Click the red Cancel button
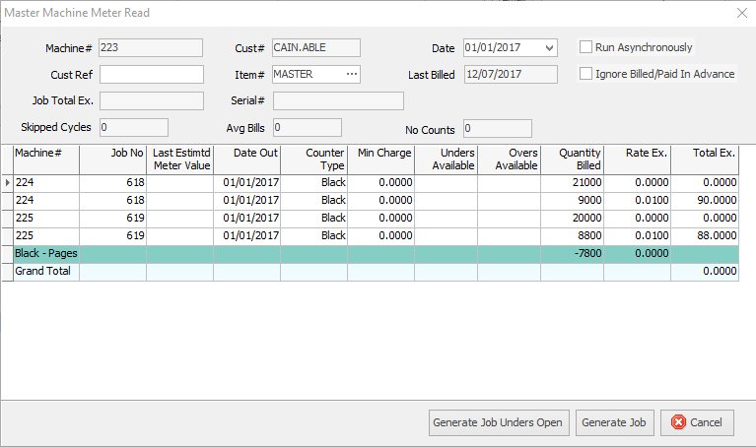This screenshot has width=756, height=447. click(x=697, y=422)
